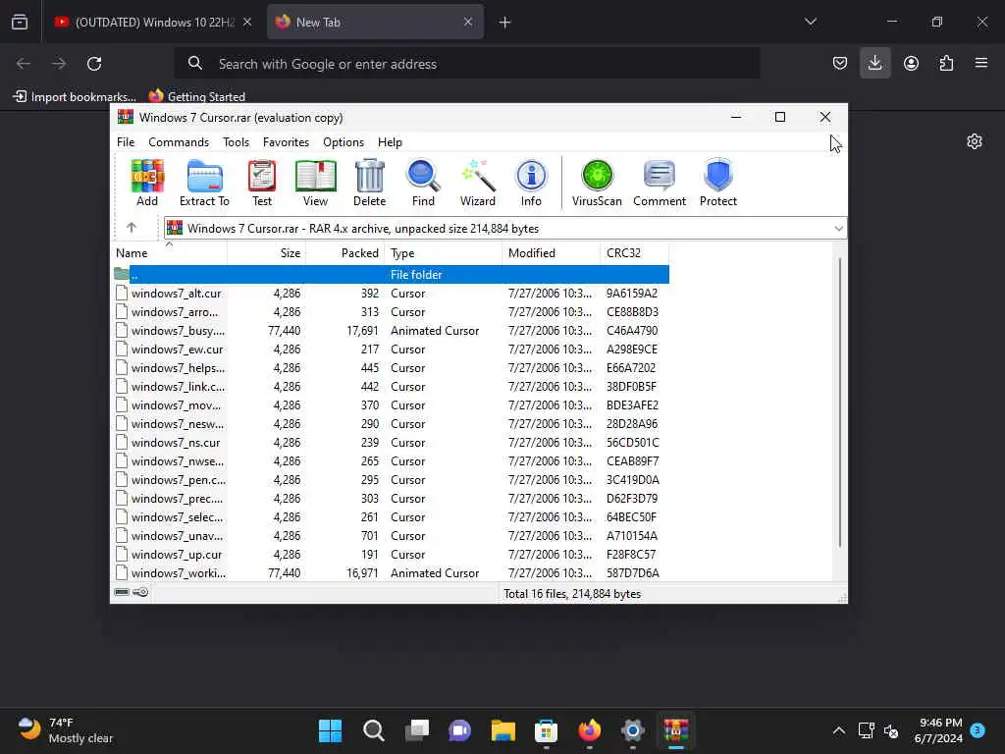Sort by the Type column header
This screenshot has height=754, width=1005.
pyautogui.click(x=443, y=253)
